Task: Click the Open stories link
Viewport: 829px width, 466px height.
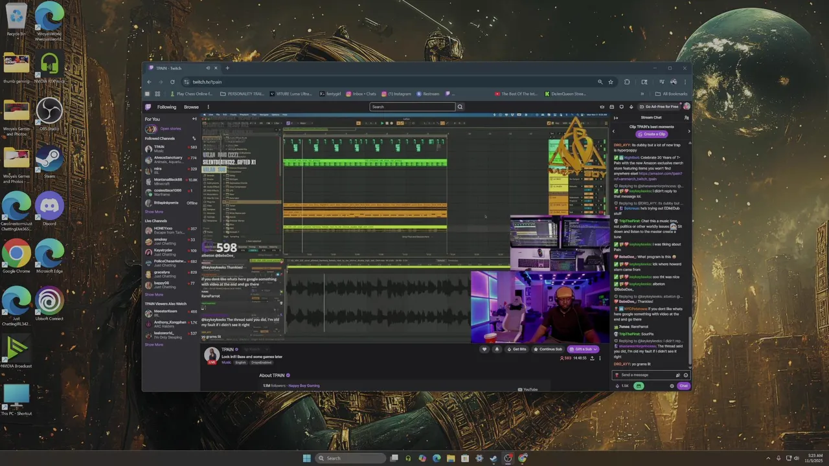Action: (170, 129)
